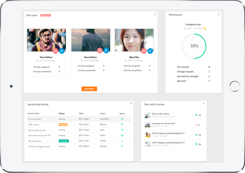This screenshot has height=173, width=245.
Task: Sort table by Status column header
Action: tap(62, 114)
